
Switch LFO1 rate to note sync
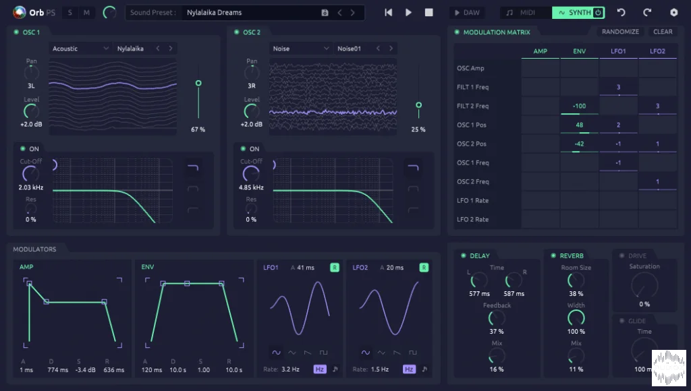[x=335, y=369]
